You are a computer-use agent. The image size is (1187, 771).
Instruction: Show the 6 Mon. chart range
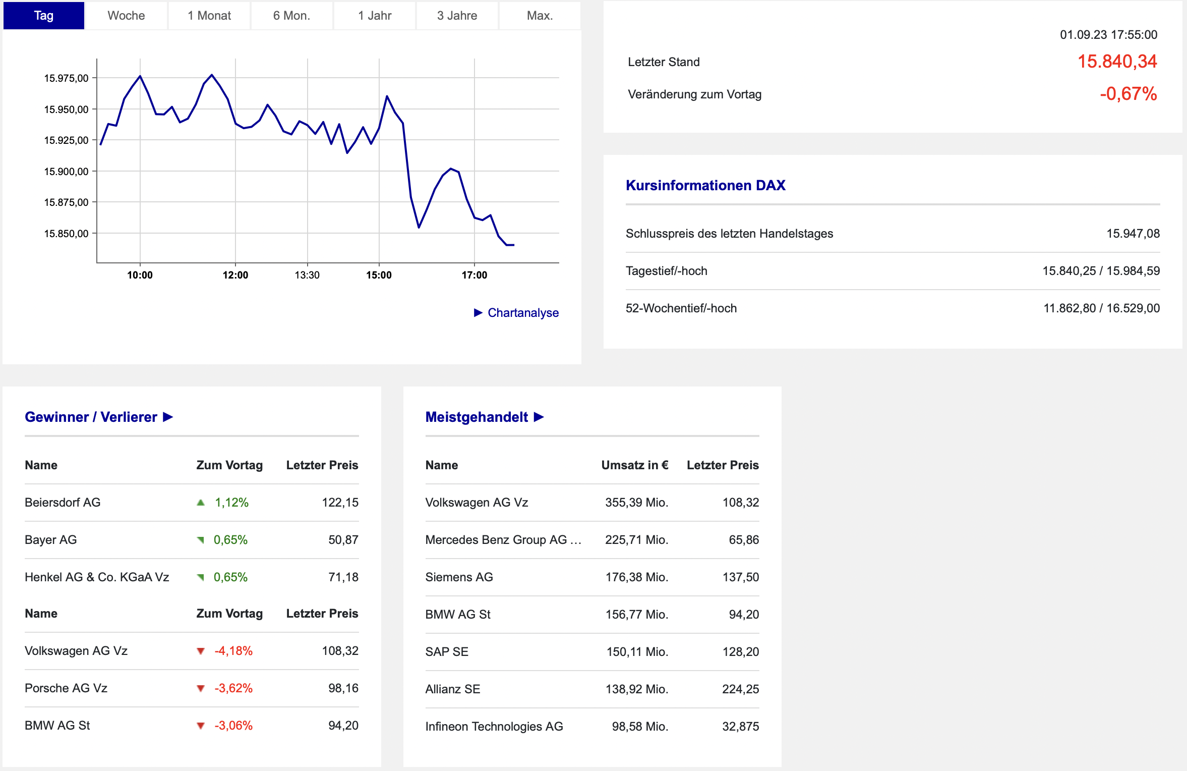[291, 16]
